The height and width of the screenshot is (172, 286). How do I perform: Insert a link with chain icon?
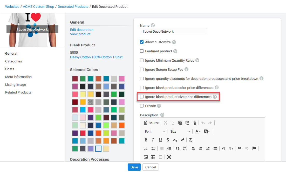240,148
